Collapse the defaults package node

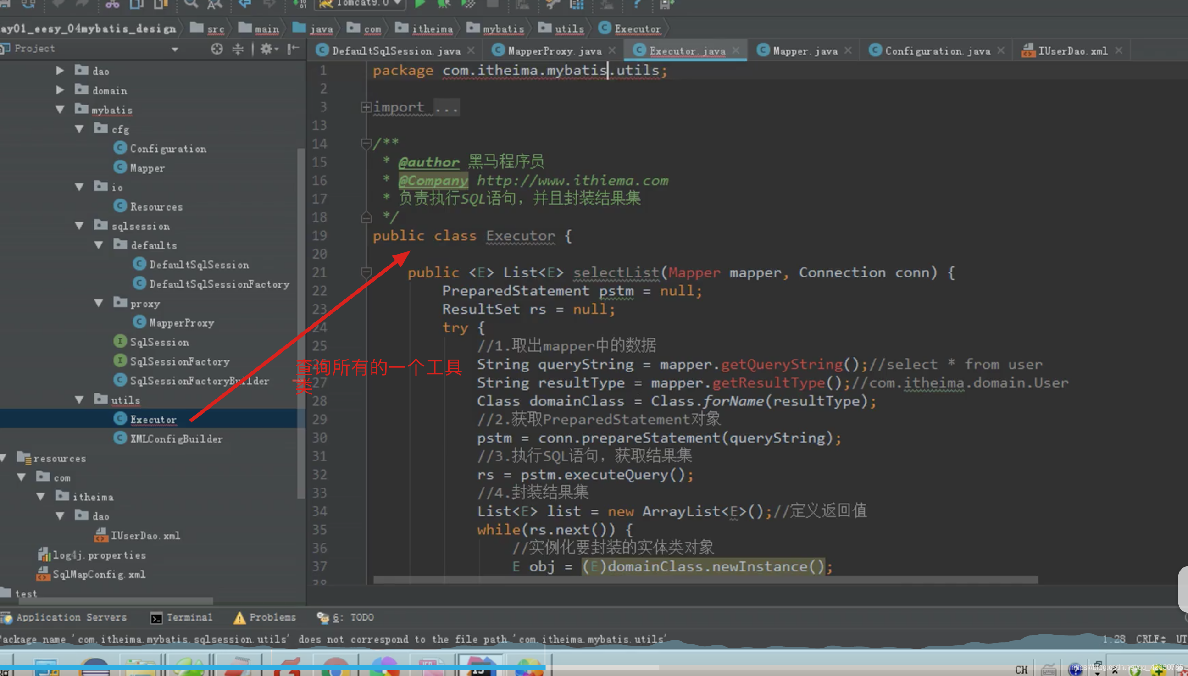pyautogui.click(x=99, y=245)
